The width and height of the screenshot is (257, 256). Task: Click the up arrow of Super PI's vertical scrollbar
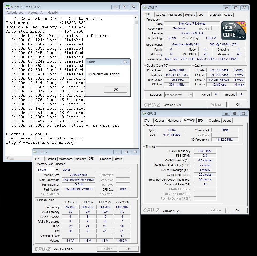pyautogui.click(x=136, y=18)
